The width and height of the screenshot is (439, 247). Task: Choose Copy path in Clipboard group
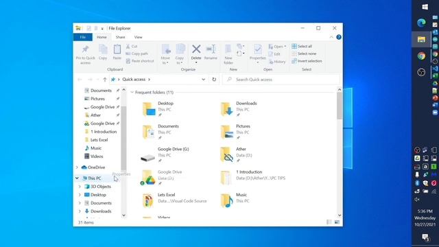(137, 54)
